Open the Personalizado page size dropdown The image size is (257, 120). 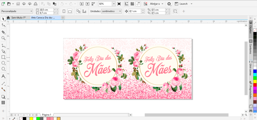(31, 11)
